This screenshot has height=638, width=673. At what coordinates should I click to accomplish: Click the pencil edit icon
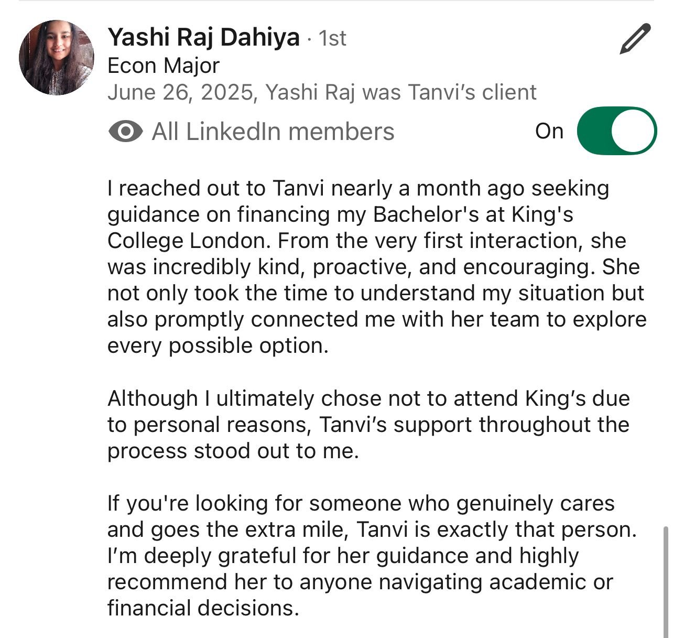coord(635,39)
